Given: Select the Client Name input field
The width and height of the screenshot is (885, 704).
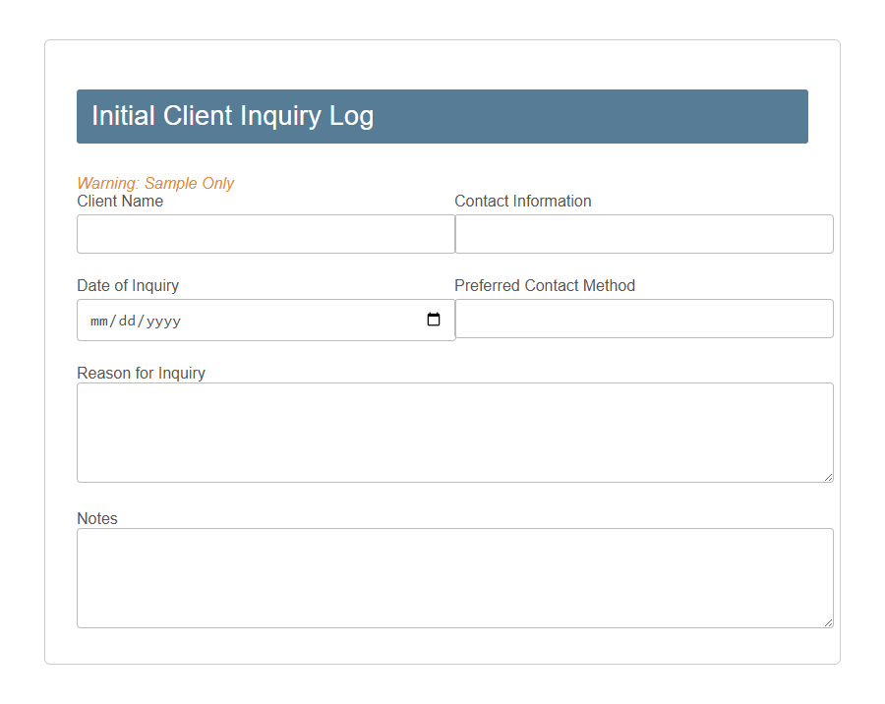Looking at the screenshot, I should click(x=265, y=234).
